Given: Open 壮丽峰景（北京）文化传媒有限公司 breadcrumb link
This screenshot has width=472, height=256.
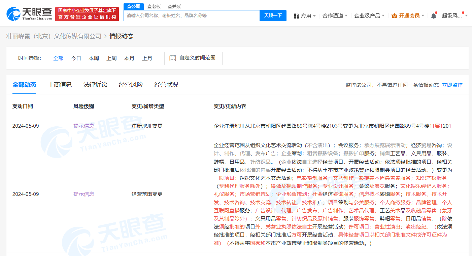Looking at the screenshot, I should (54, 36).
